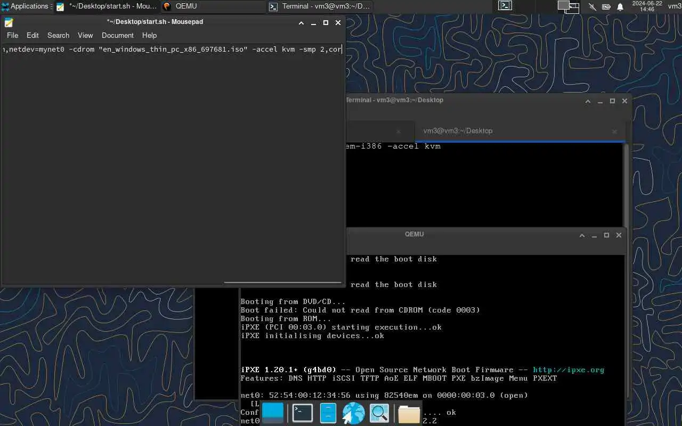Click the Terminal window title text

(394, 100)
